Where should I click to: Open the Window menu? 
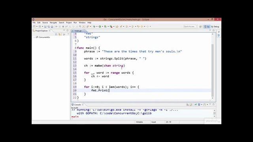82,23
